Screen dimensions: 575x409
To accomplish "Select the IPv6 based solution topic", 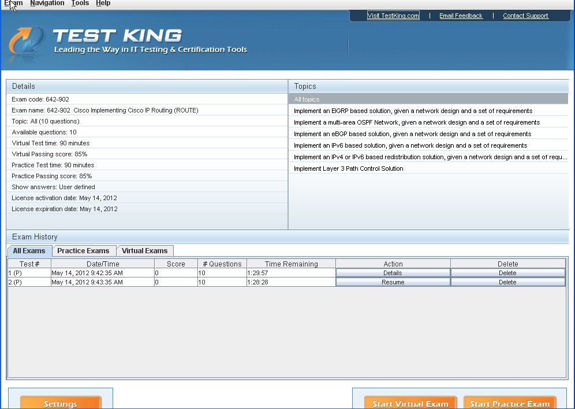I will pos(428,145).
